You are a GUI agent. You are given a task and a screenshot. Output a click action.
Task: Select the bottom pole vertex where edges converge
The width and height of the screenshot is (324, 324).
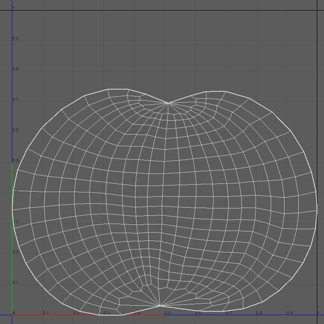160,305
